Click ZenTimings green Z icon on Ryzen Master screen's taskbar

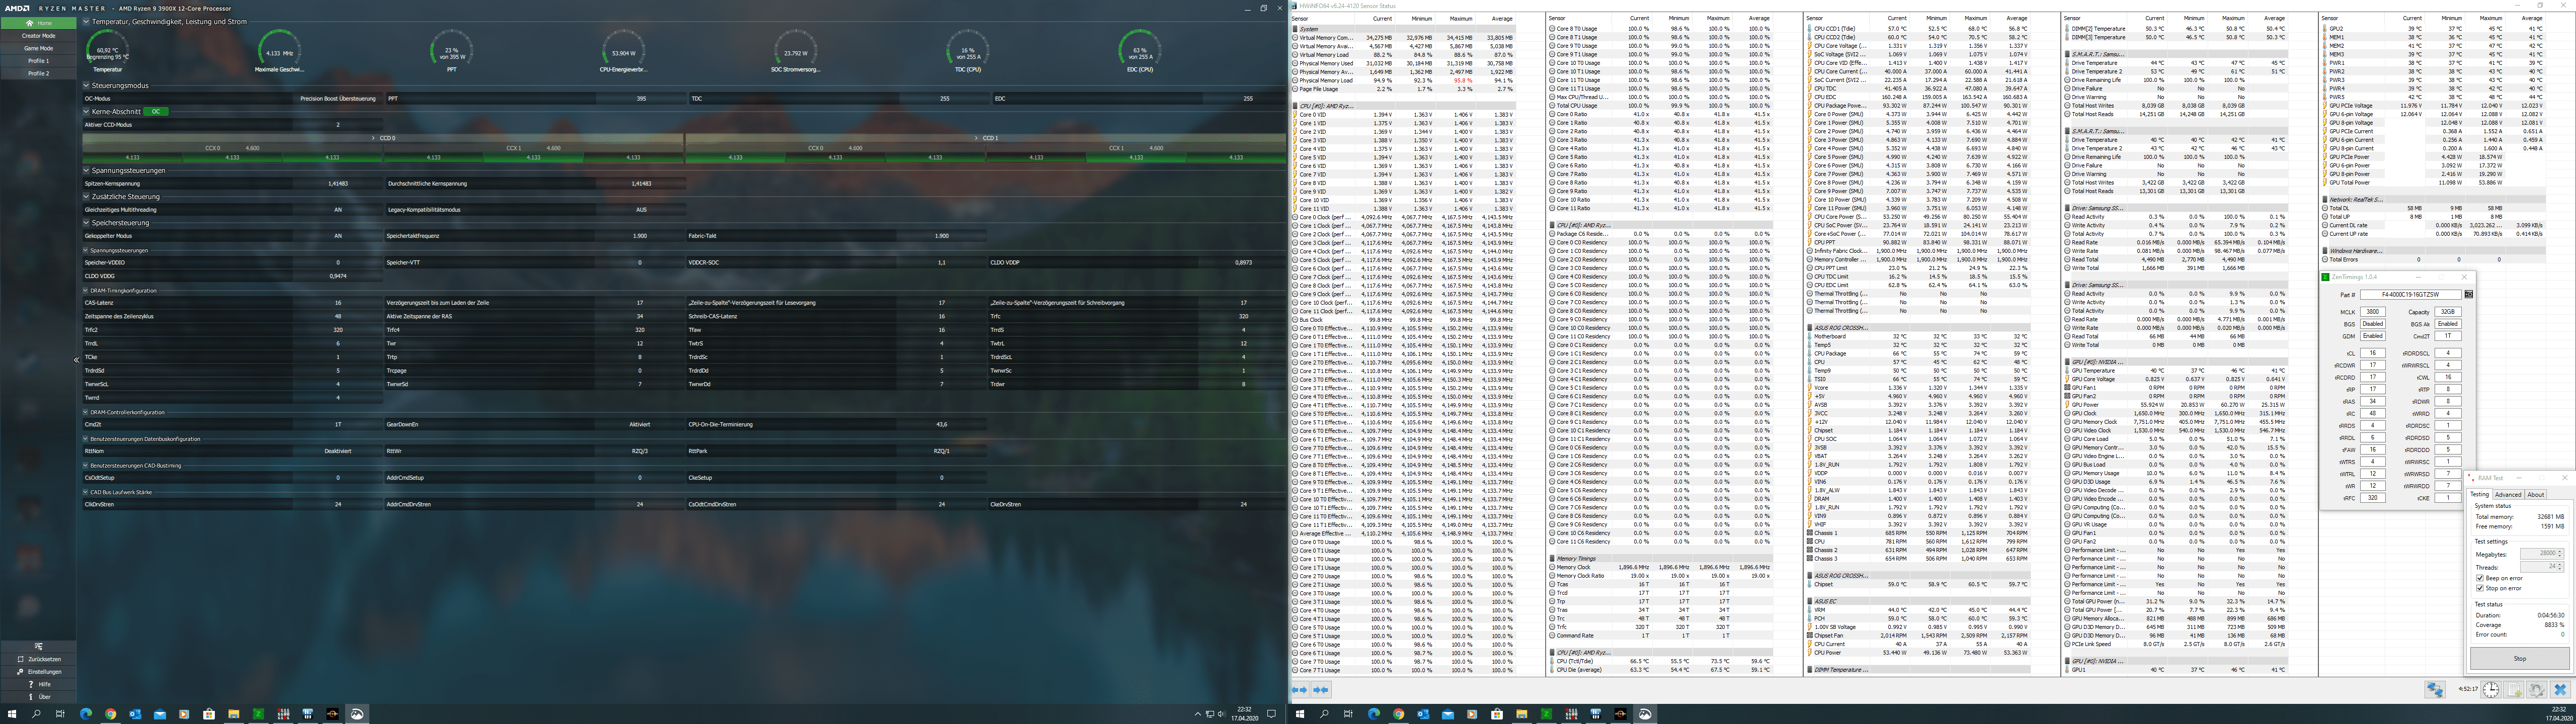pyautogui.click(x=258, y=714)
